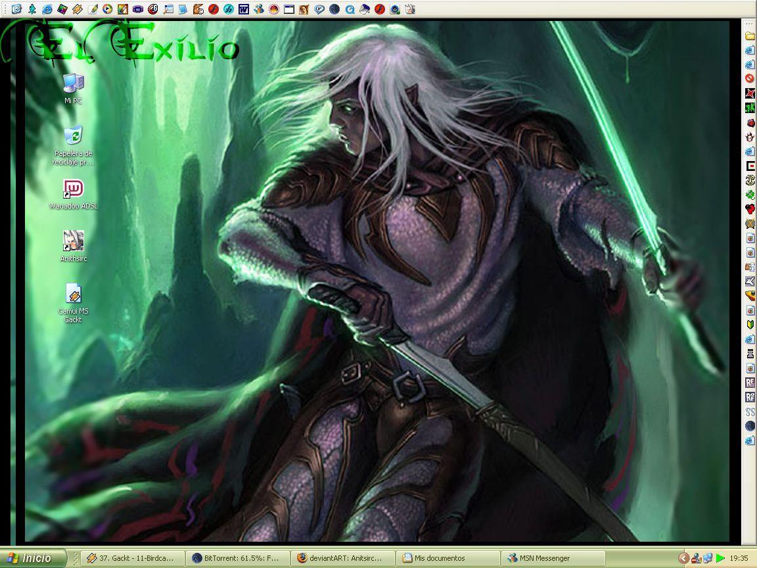This screenshot has height=568, width=757.
Task: Open the Camui MS Gackt file
Action: pos(72,296)
